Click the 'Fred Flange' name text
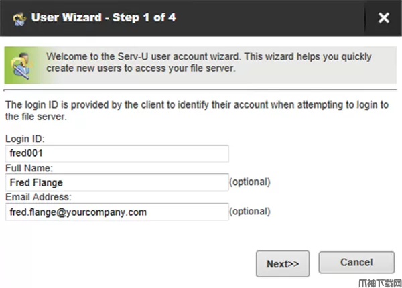The width and height of the screenshot is (402, 288). pyautogui.click(x=36, y=183)
